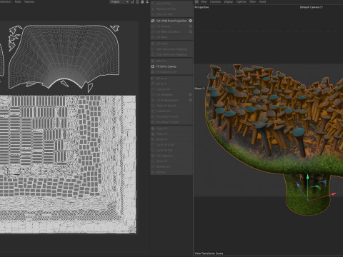Screen dimensions: 343x257
Task: Click Fit UV to Canvas icon
Action: (153, 66)
